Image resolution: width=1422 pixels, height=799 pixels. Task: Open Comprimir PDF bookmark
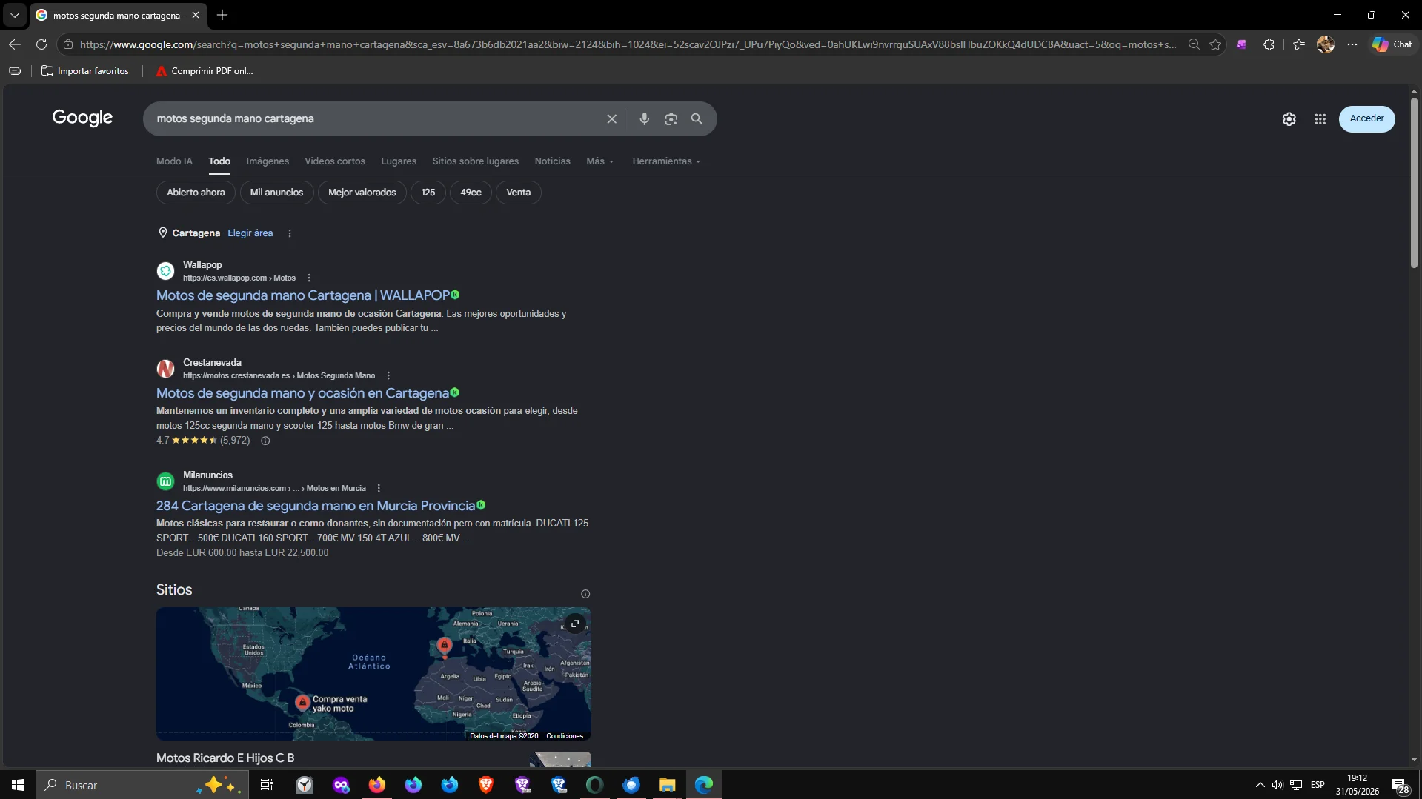(205, 71)
